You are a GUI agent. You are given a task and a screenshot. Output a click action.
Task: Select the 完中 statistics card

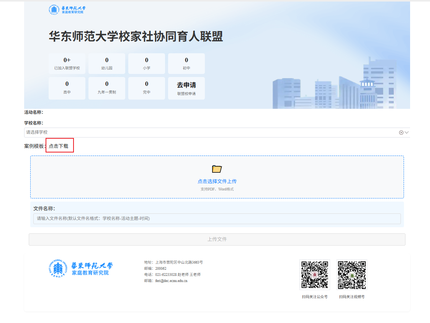coord(147,88)
